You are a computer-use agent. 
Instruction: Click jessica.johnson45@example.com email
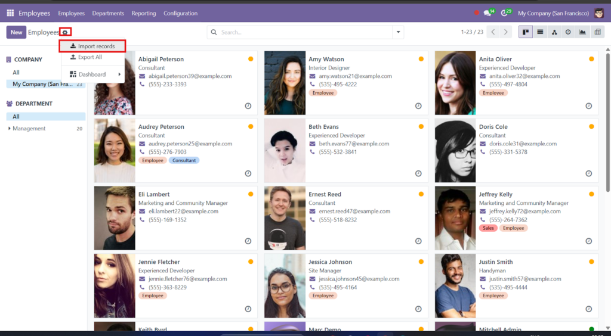359,279
